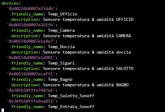The image size is (165, 112).
Task: Click the Temp_Bagno friendly name
Action: pyautogui.click(x=60, y=80)
